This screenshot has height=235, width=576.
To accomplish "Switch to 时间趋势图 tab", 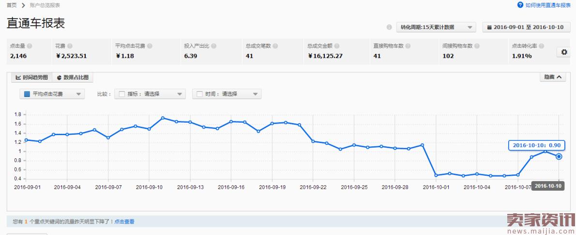I will (x=31, y=77).
